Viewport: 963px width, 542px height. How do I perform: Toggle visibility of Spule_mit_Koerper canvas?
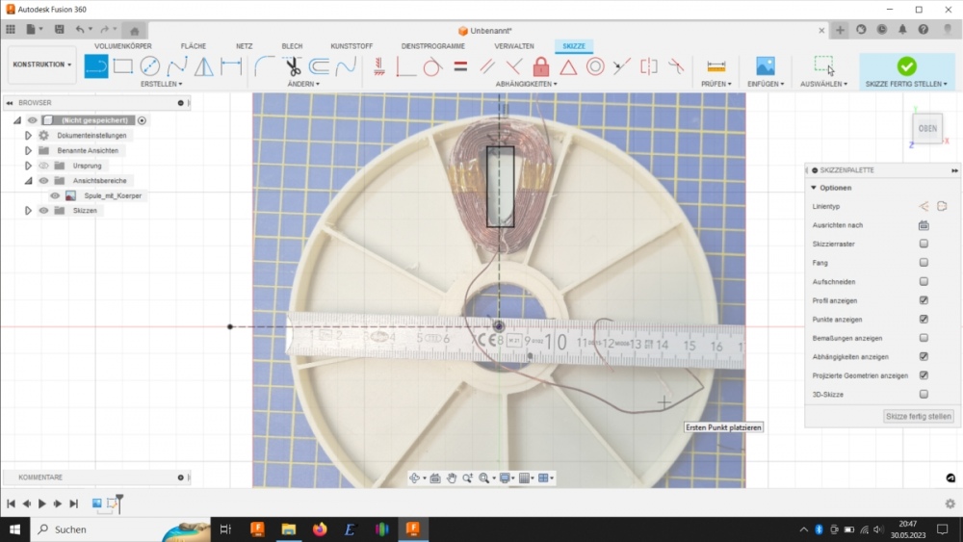coord(55,195)
